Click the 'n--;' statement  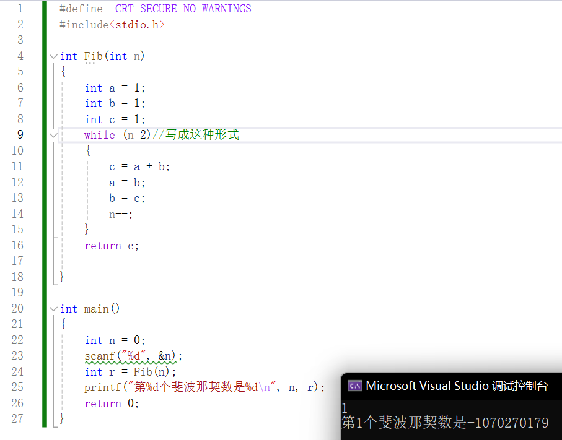(121, 214)
